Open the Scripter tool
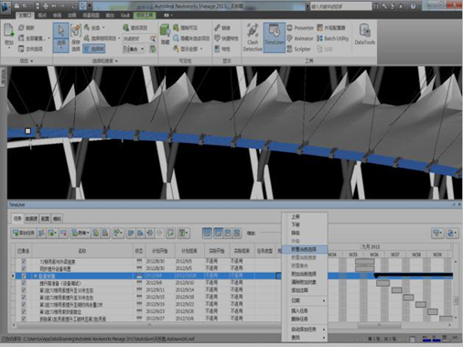The image size is (463, 347). pyautogui.click(x=299, y=49)
